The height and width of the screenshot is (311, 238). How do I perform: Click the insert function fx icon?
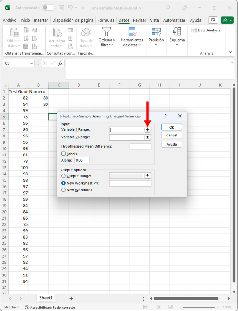point(60,63)
